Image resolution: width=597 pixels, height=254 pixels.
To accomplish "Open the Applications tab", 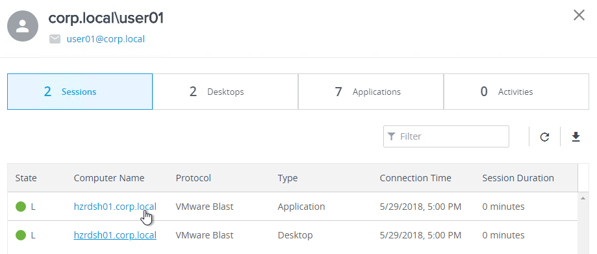I will [x=371, y=92].
